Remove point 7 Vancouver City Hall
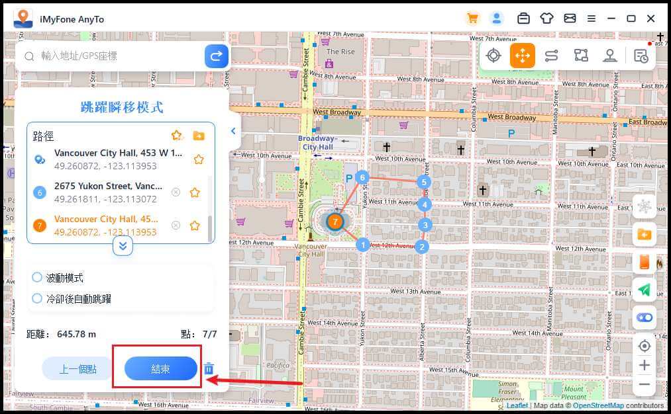The width and height of the screenshot is (671, 414). (176, 225)
